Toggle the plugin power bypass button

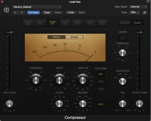[6, 10]
